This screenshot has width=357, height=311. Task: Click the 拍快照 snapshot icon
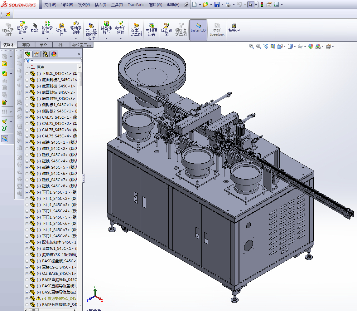(234, 27)
